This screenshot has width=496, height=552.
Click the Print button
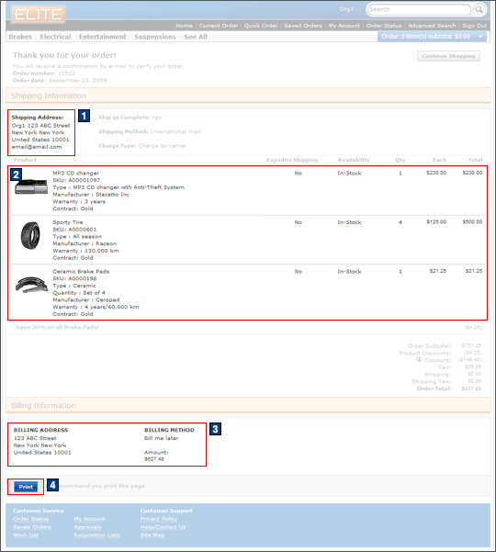coord(26,487)
